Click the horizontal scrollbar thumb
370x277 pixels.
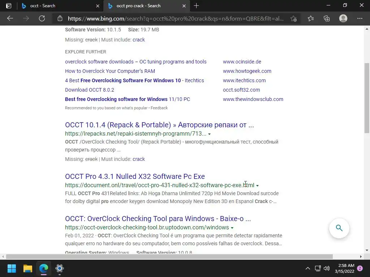(169, 256)
